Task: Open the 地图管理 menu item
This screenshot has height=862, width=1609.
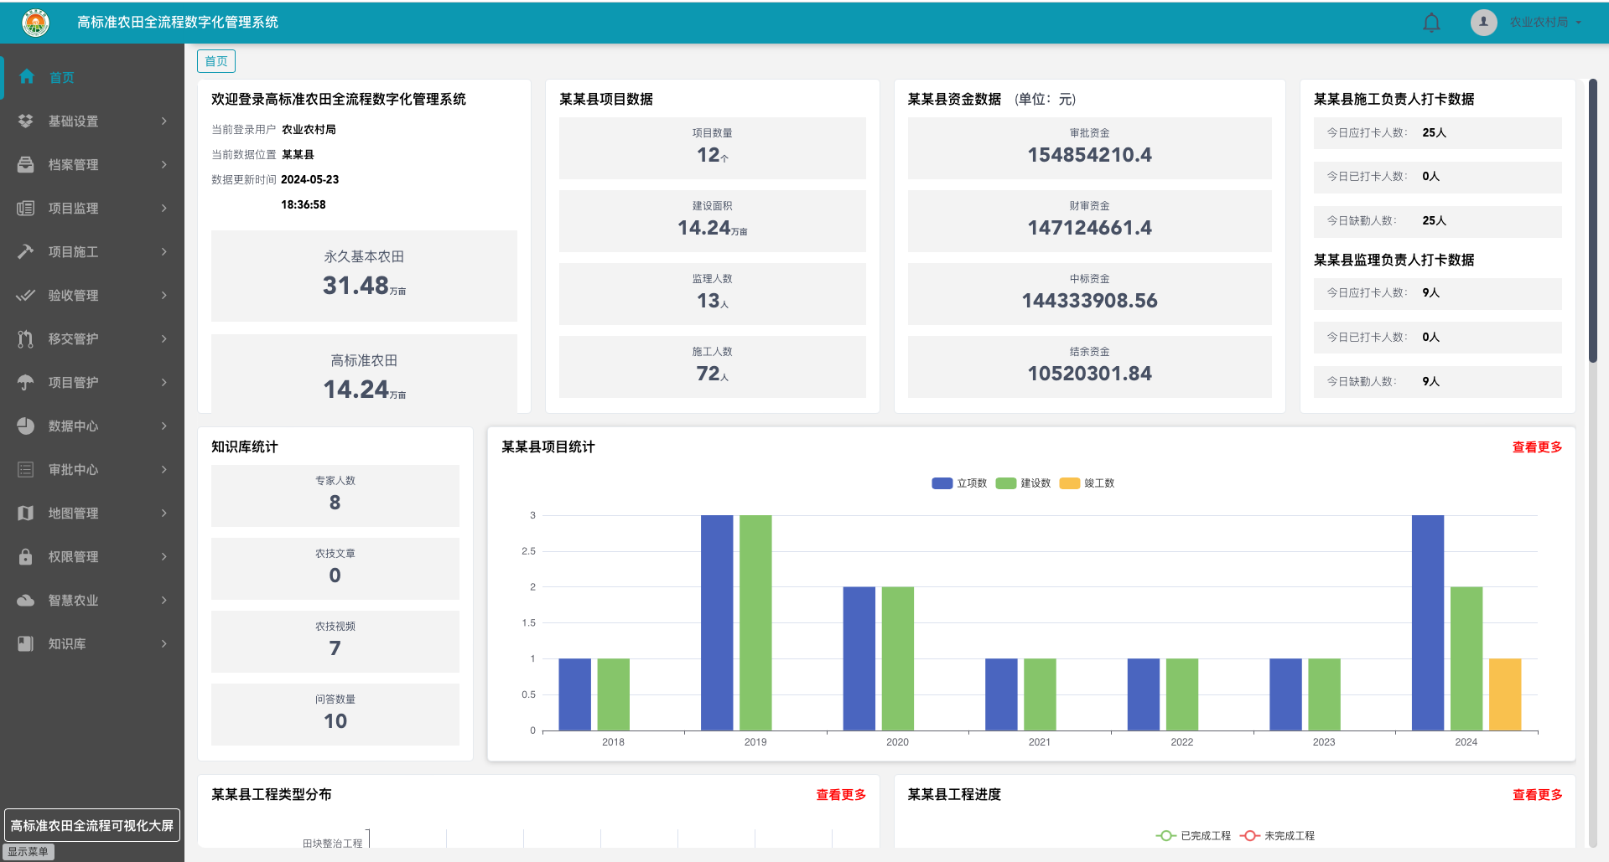Action: coord(92,513)
